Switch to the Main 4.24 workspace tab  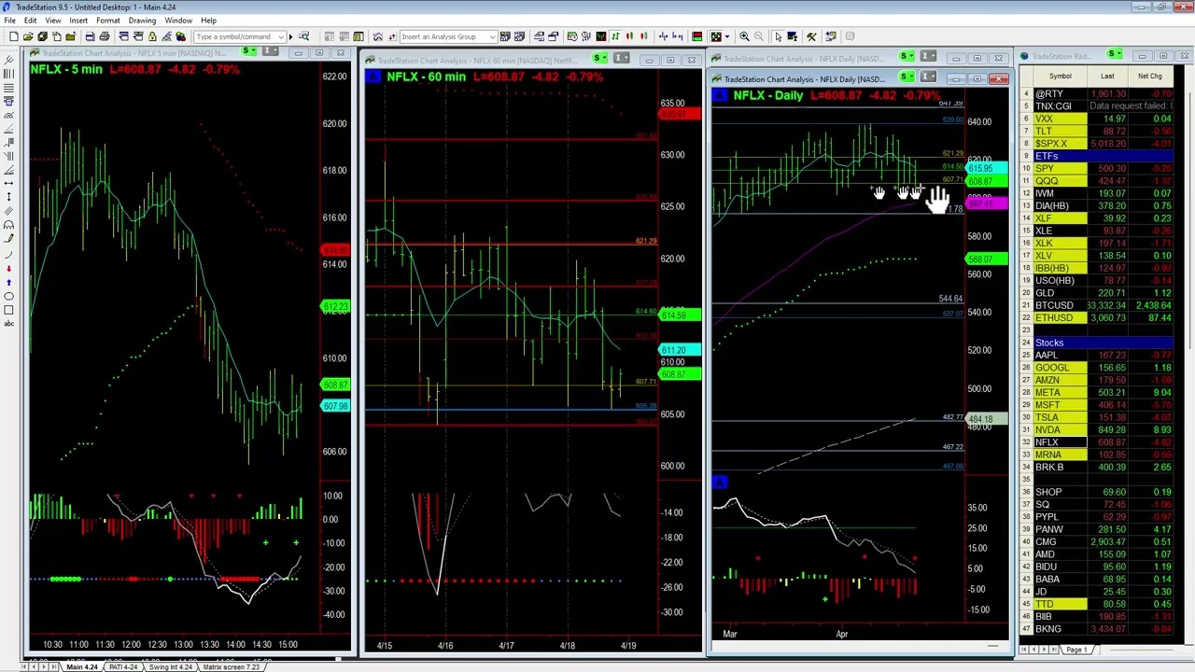click(82, 666)
